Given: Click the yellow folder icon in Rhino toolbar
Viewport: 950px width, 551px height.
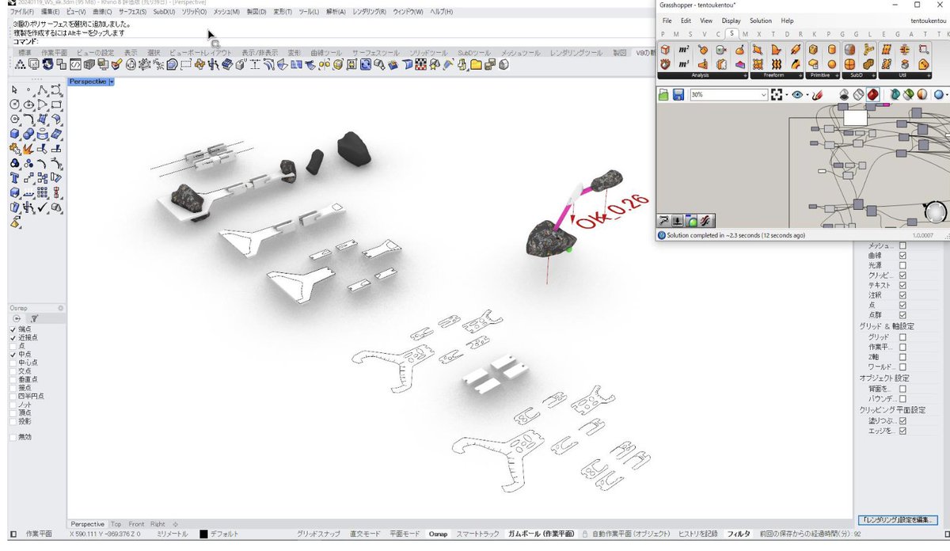Looking at the screenshot, I should (477, 64).
